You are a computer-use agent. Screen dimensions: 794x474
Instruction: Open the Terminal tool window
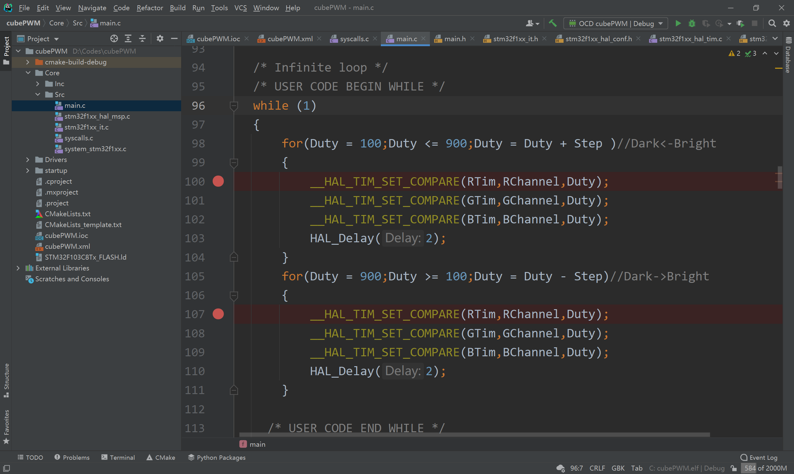[x=118, y=457]
